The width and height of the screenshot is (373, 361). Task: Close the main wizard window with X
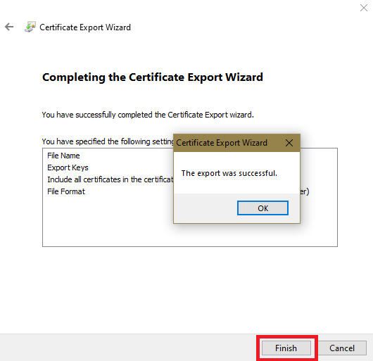(x=364, y=8)
